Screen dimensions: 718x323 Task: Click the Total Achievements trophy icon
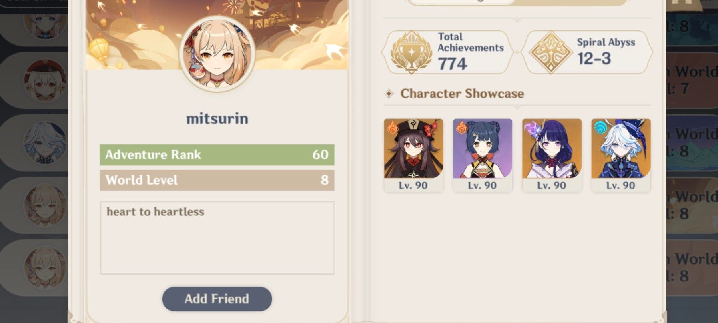411,52
